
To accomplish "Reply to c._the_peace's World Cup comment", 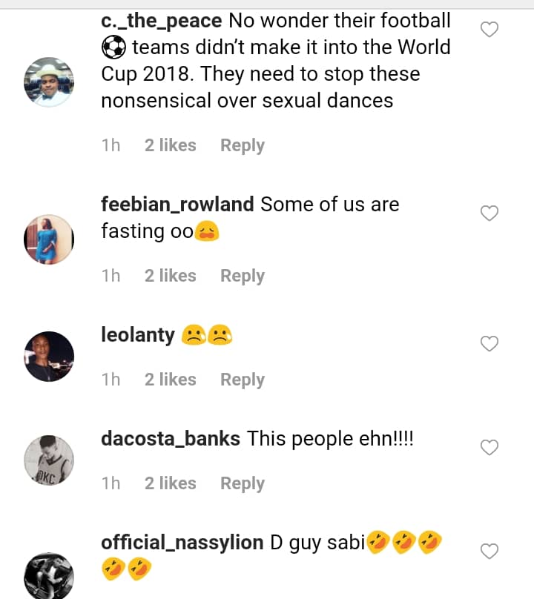I will point(243,145).
